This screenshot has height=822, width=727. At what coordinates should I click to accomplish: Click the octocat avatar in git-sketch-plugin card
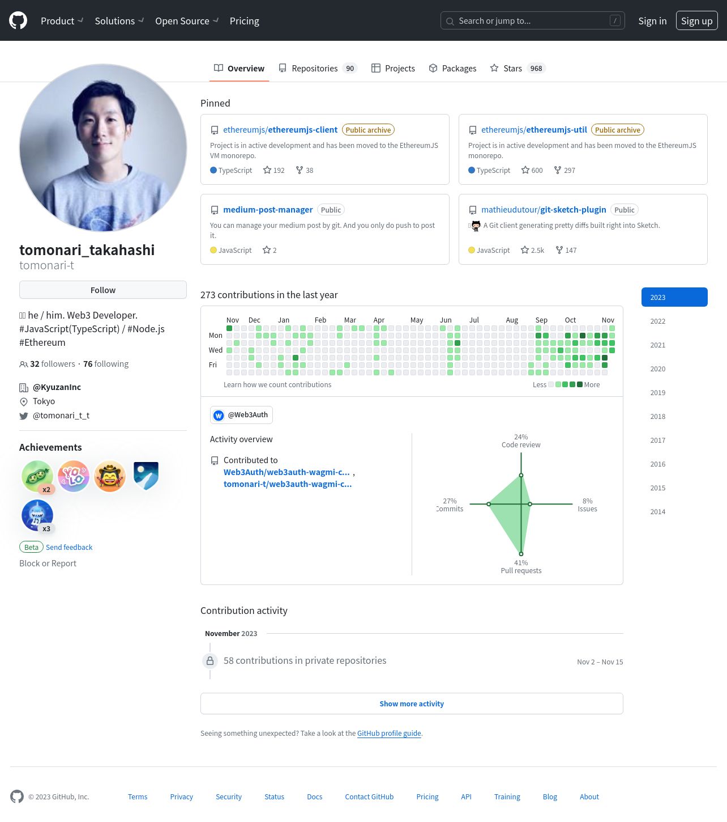click(x=476, y=226)
